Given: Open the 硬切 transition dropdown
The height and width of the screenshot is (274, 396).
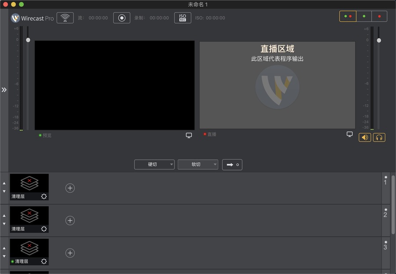Looking at the screenshot, I should [x=154, y=164].
